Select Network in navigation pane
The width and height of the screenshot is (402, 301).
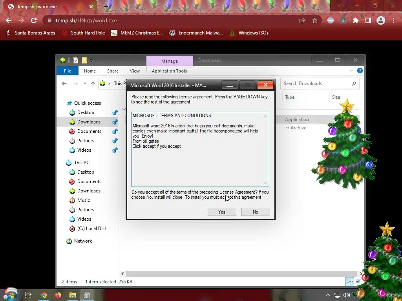tap(83, 241)
